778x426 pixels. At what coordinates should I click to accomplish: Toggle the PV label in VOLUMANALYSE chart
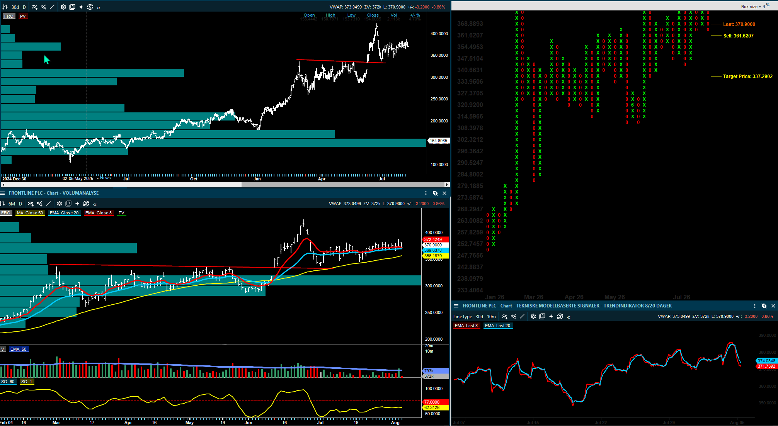click(x=121, y=213)
